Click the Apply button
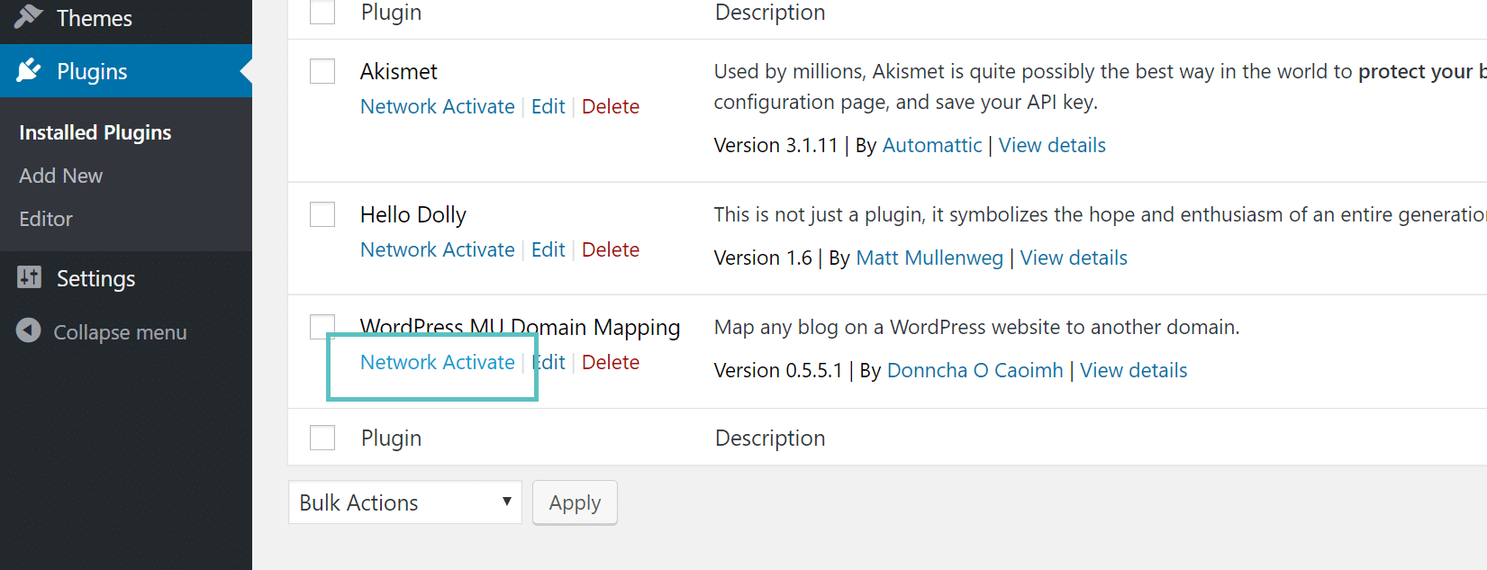The image size is (1487, 570). pyautogui.click(x=575, y=502)
